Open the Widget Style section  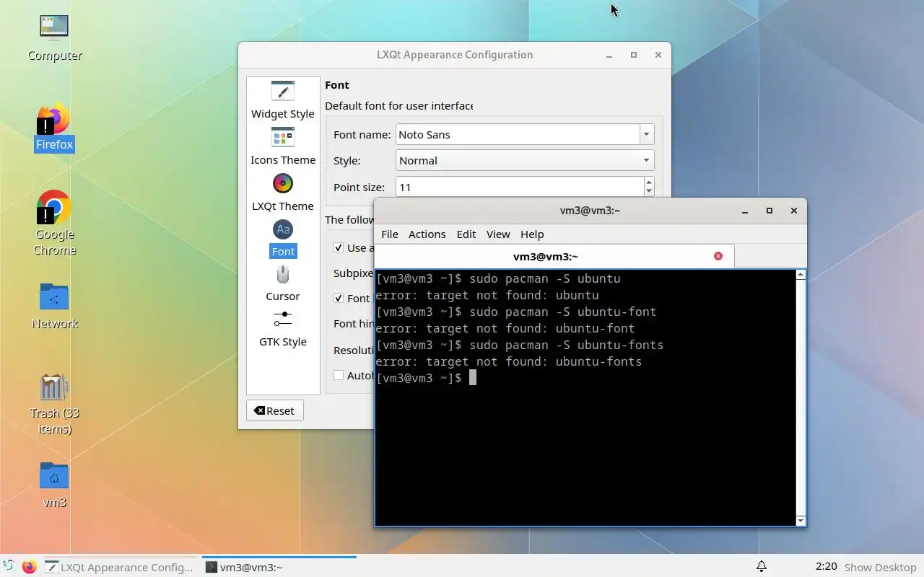(x=282, y=100)
